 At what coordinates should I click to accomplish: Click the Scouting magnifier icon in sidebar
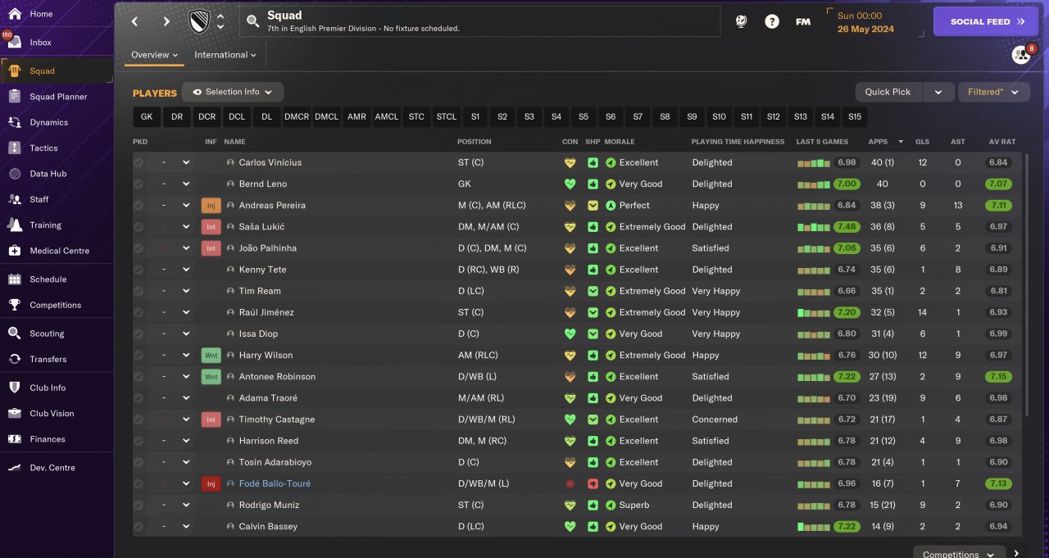pyautogui.click(x=15, y=333)
